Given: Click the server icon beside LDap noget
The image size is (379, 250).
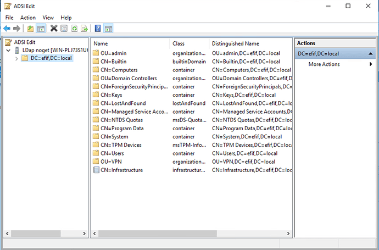Looking at the screenshot, I should pyautogui.click(x=16, y=51).
